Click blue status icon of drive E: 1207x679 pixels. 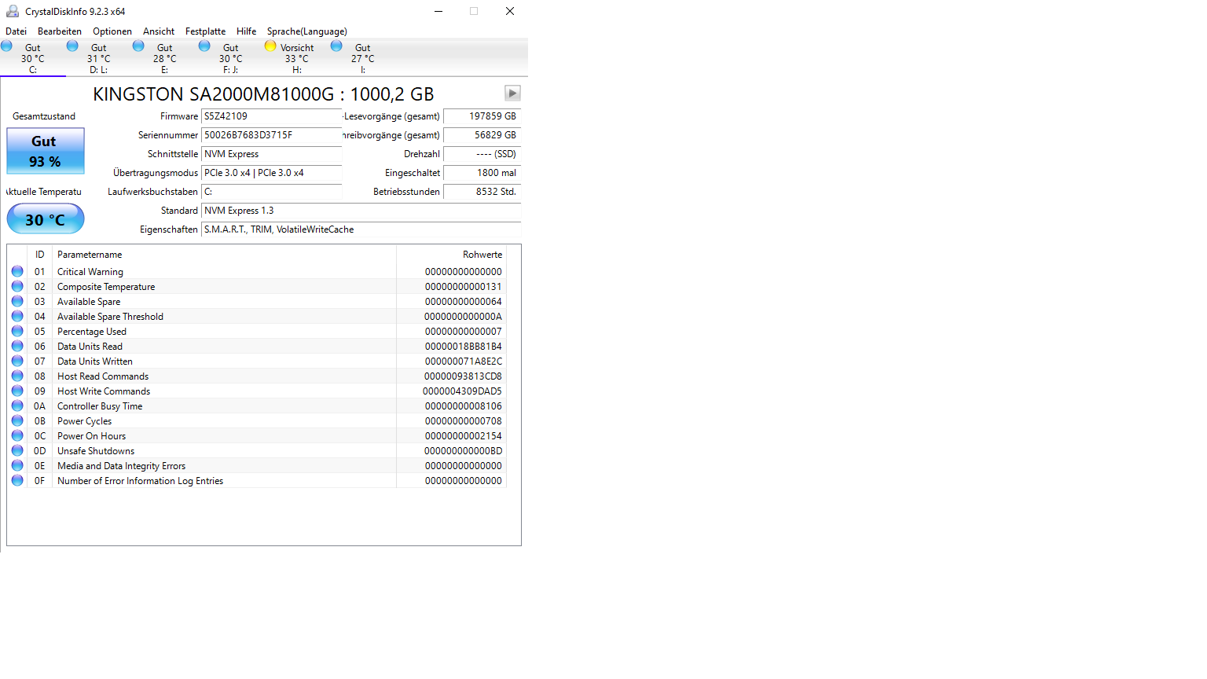click(x=138, y=46)
